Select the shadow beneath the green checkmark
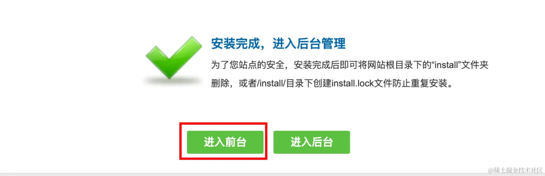Image resolution: width=545 pixels, height=176 pixels. pos(173,81)
